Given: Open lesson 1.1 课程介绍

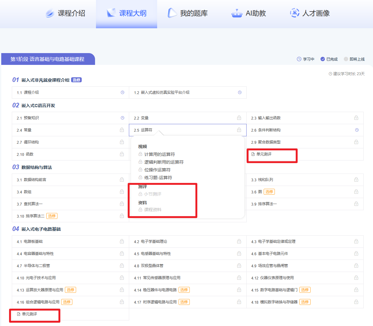Looking at the screenshot, I should 71,93.
